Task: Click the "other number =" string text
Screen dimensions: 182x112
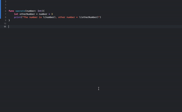Action: (x=68, y=17)
